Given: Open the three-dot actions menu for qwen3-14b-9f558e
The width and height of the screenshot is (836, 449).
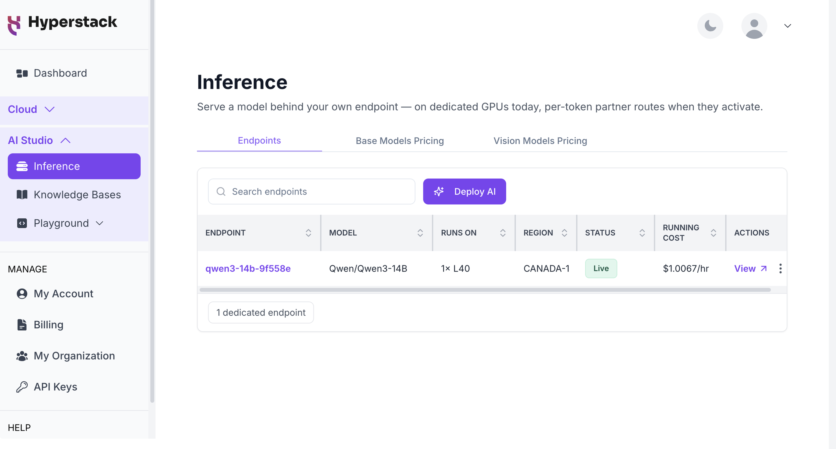Looking at the screenshot, I should [780, 268].
